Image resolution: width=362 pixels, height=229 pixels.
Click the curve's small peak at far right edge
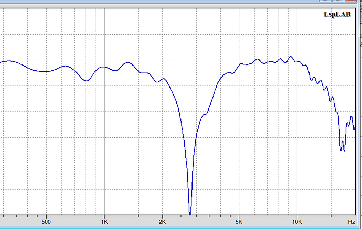tap(352, 117)
